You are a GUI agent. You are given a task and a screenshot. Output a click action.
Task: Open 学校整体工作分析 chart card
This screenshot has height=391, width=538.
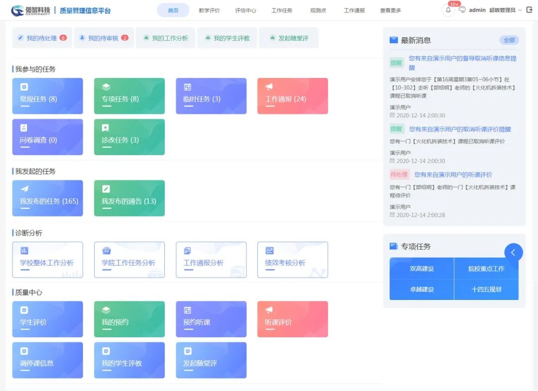47,260
